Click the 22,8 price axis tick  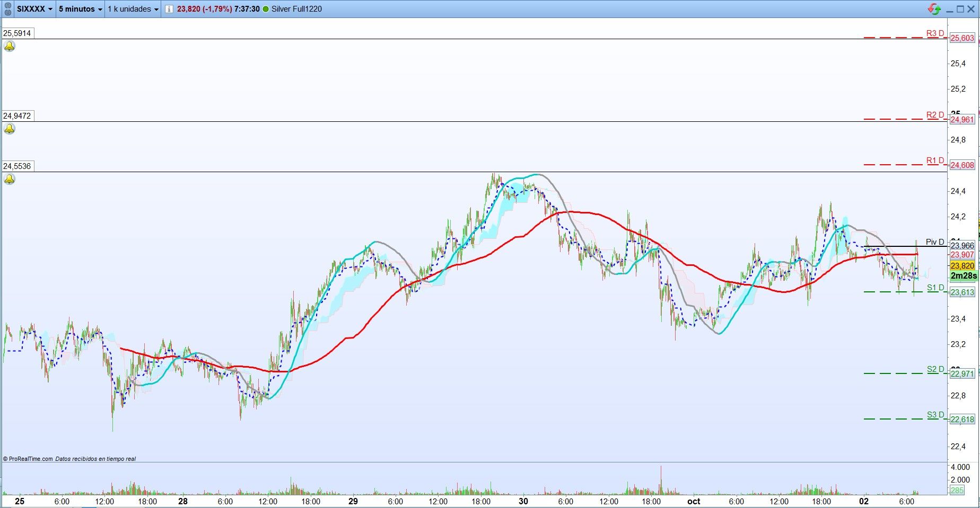pyautogui.click(x=958, y=396)
